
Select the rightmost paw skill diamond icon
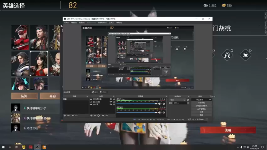pyautogui.click(x=245, y=55)
